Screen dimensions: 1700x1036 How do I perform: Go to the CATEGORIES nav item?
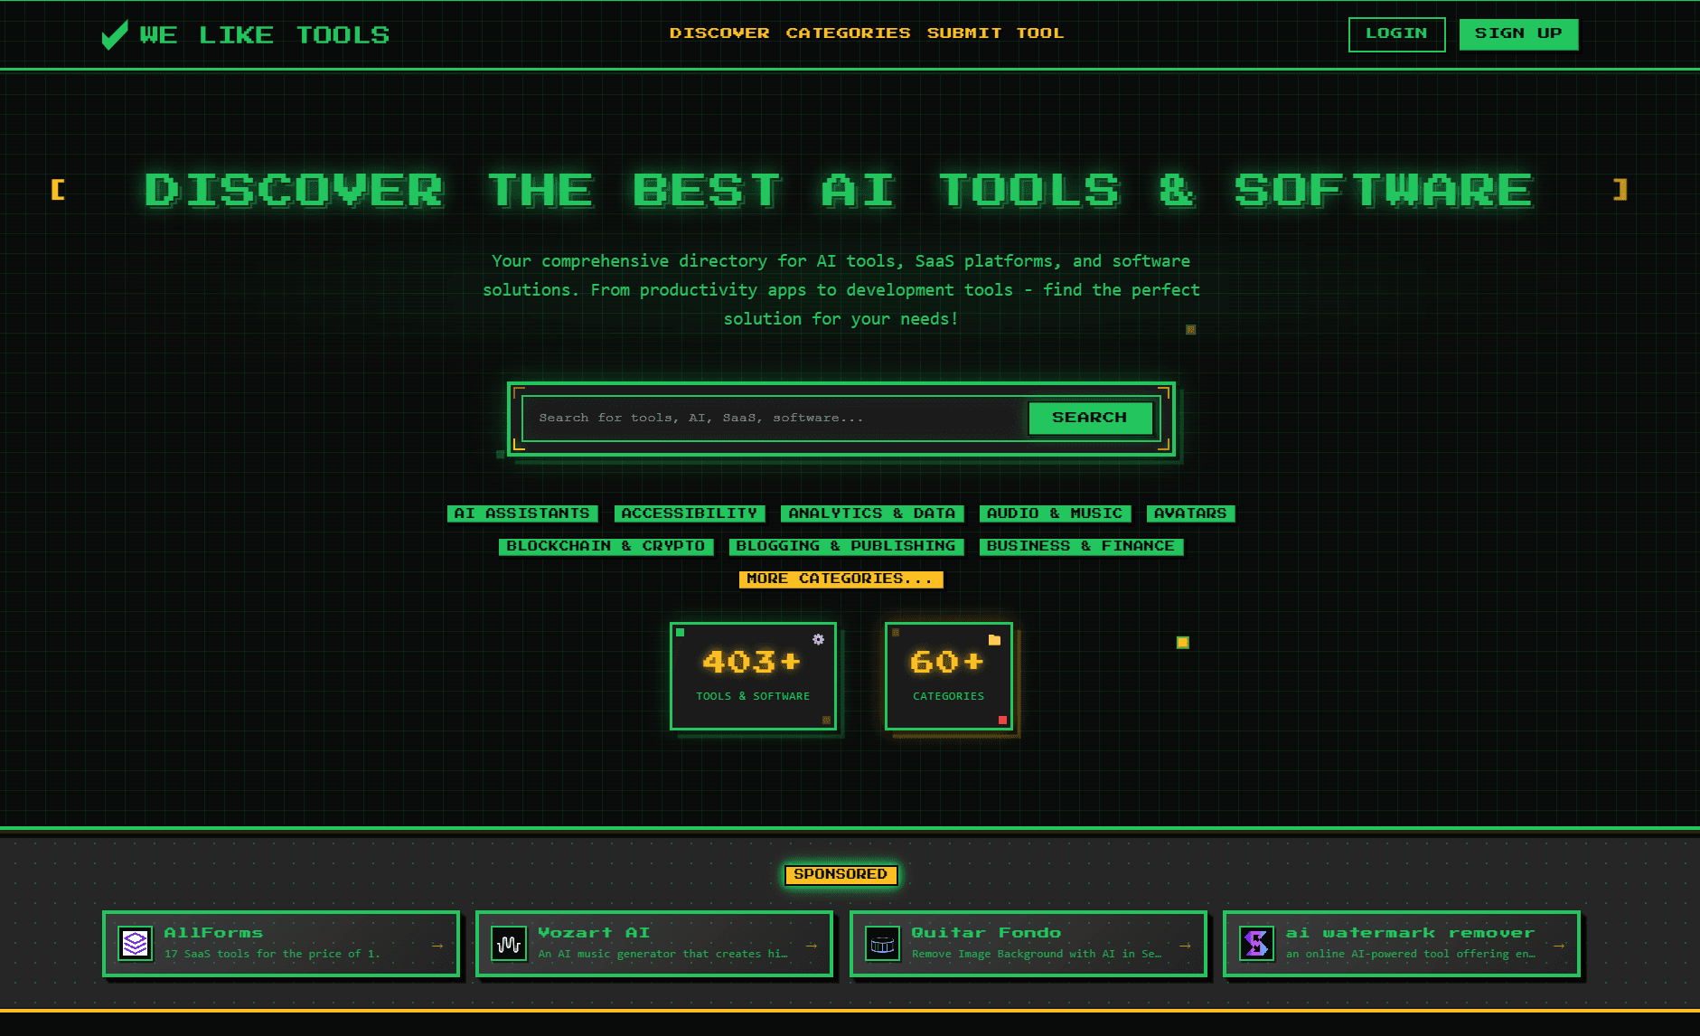(x=848, y=33)
